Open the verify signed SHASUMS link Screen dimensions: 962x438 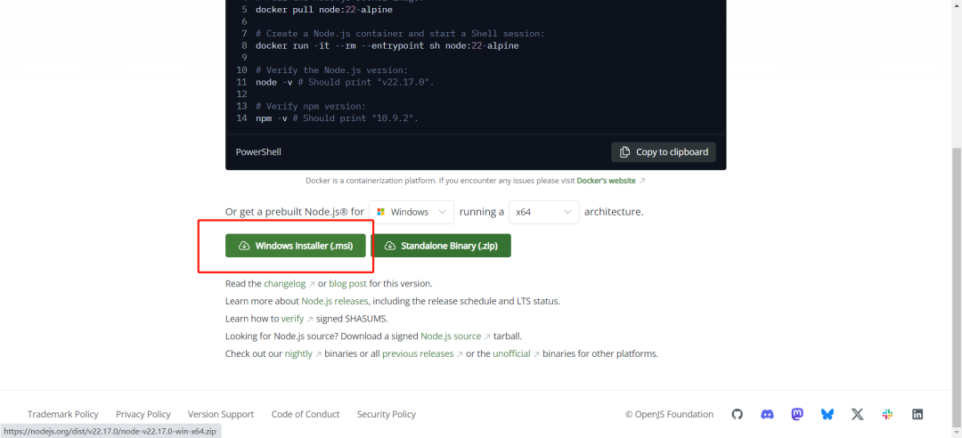297,319
